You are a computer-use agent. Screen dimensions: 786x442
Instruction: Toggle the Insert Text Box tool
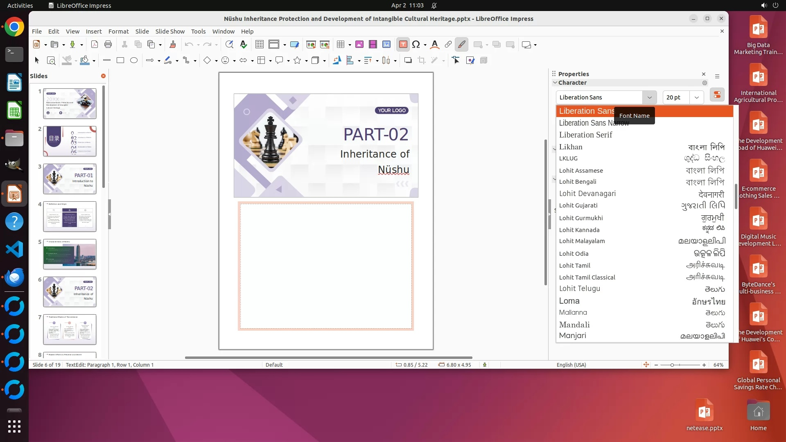point(403,45)
